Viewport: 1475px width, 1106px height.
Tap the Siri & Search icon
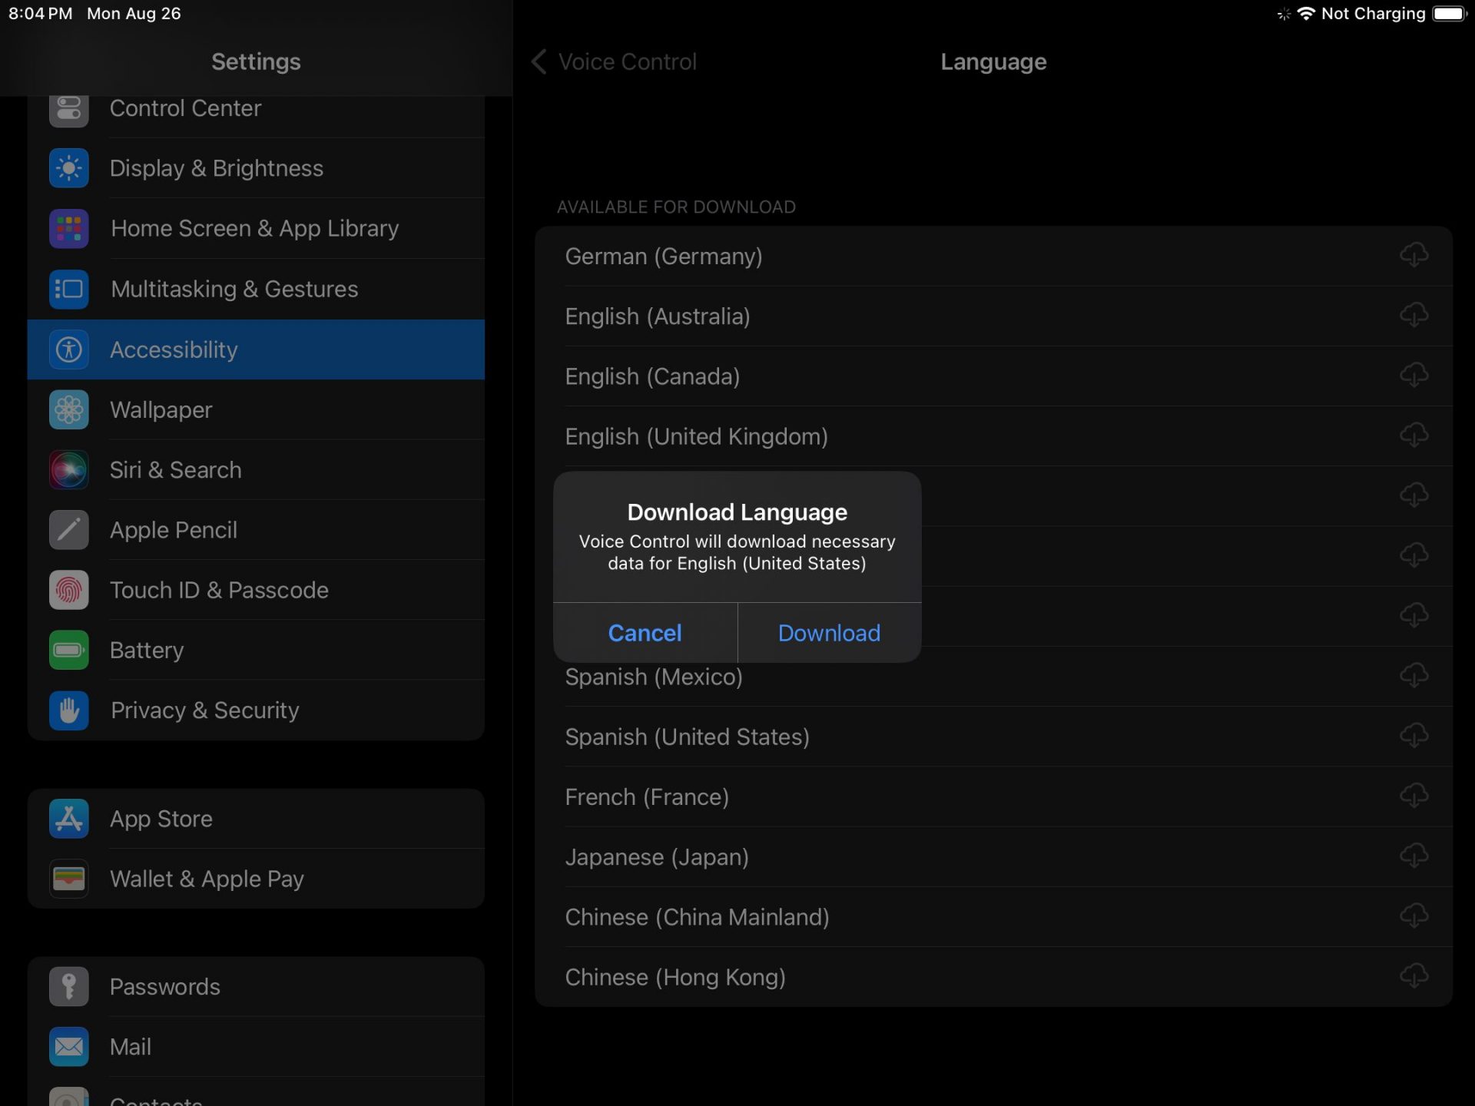click(x=69, y=470)
